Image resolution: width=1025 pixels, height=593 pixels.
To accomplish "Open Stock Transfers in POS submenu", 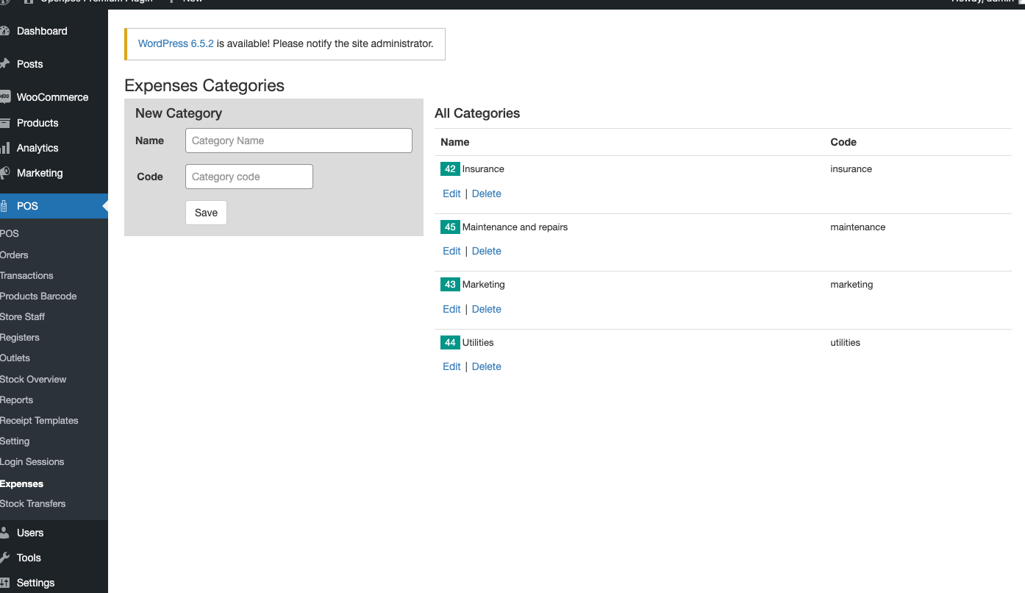I will [33, 504].
